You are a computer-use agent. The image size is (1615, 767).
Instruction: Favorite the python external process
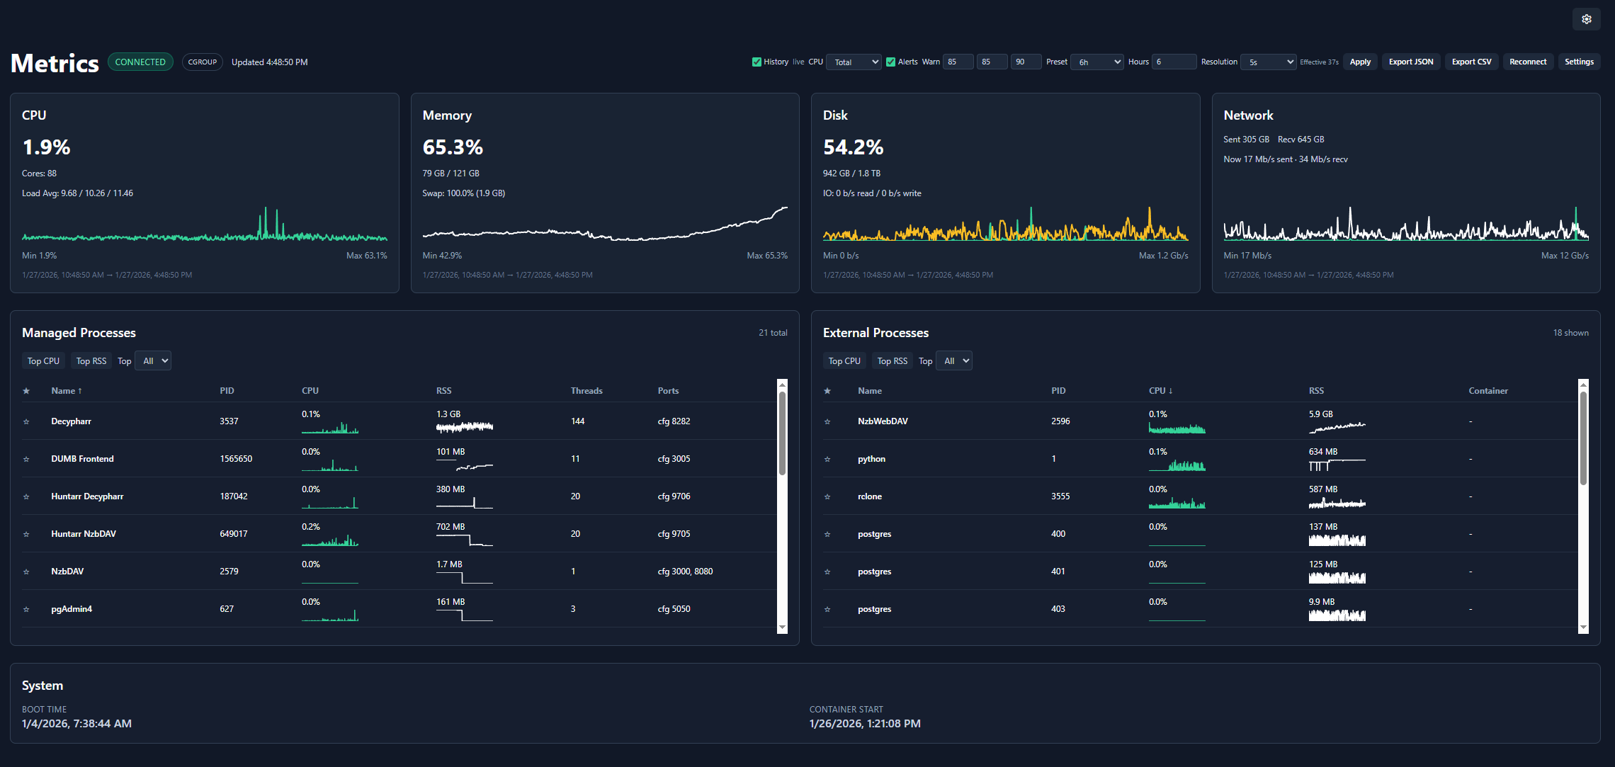(x=827, y=458)
